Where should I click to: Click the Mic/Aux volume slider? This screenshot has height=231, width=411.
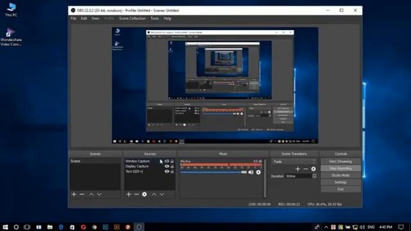pyautogui.click(x=214, y=173)
